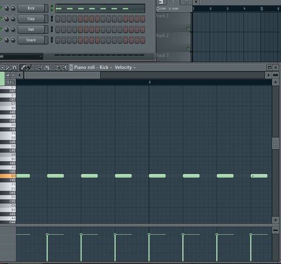The image size is (281, 264).
Task: Click the minus button on the velocity event lane
Action: pyautogui.click(x=276, y=231)
